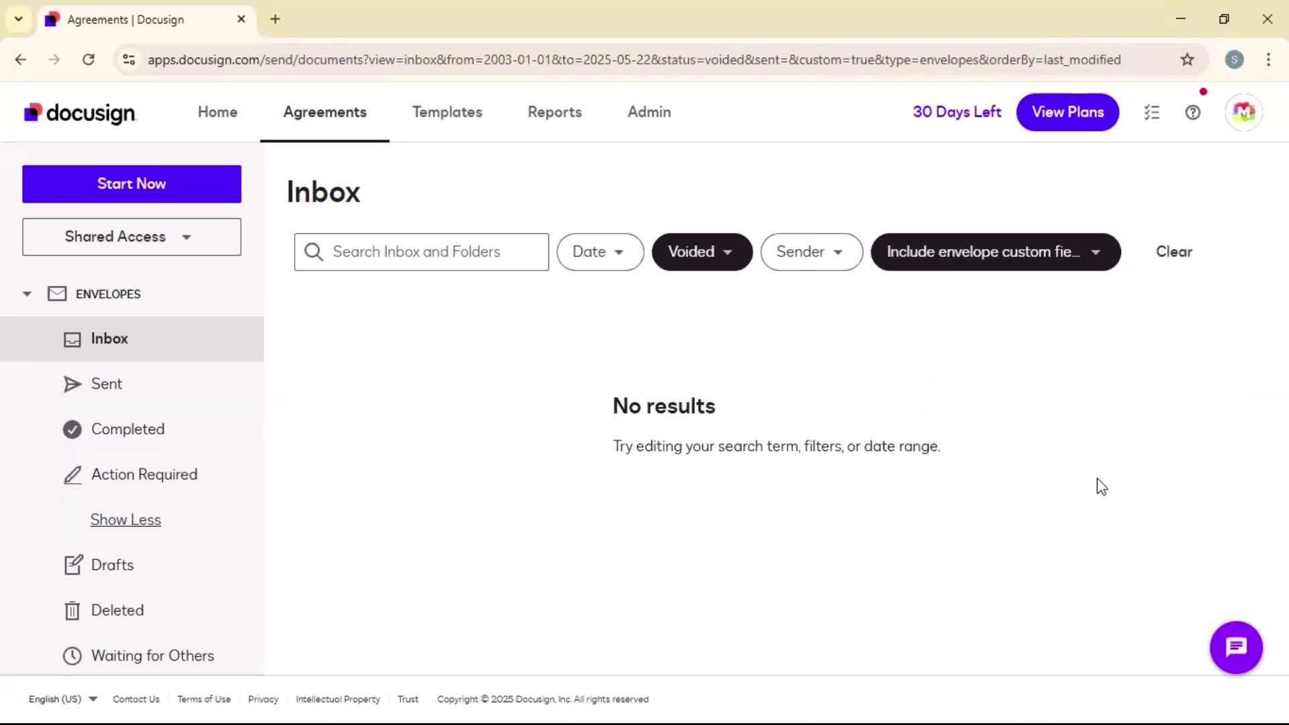
Task: Go to the Home tab
Action: 218,112
